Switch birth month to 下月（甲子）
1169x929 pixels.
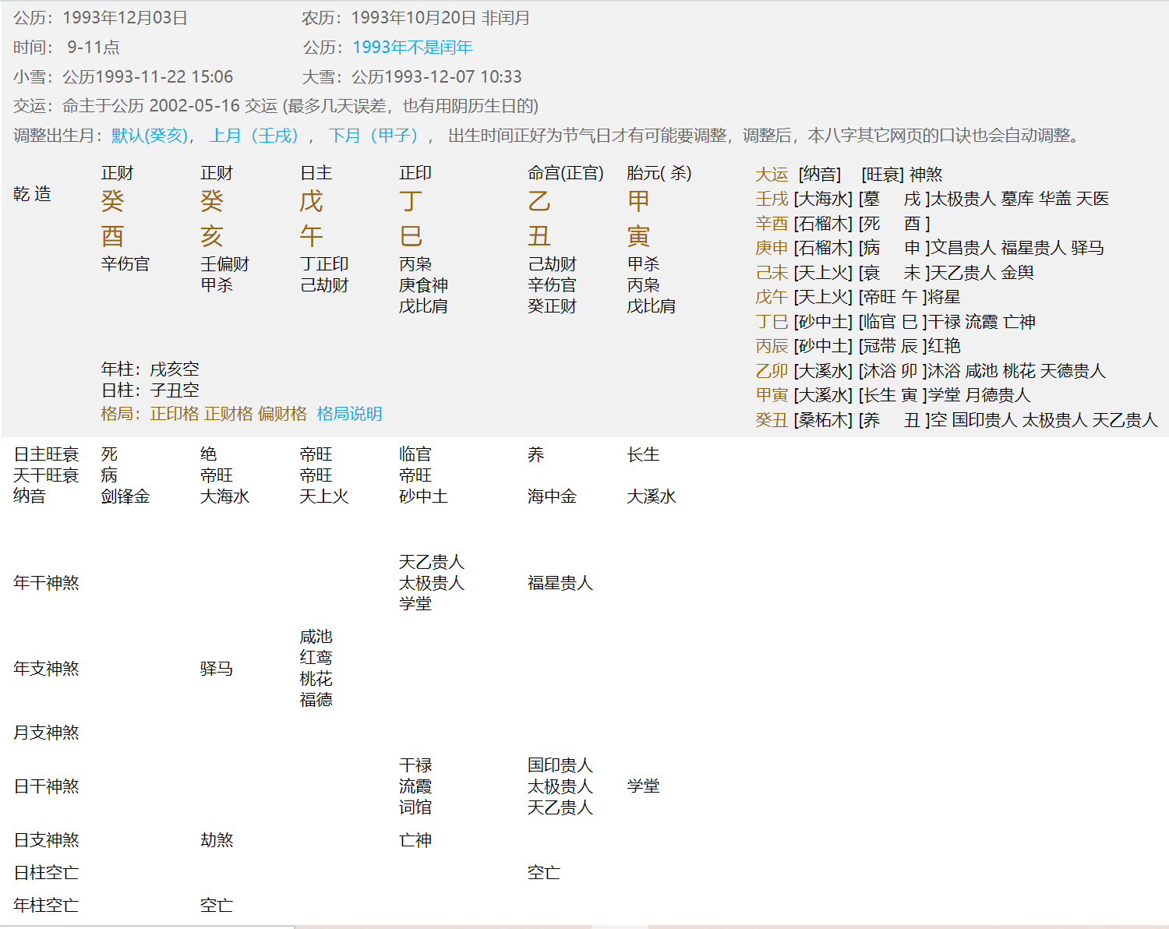[374, 136]
